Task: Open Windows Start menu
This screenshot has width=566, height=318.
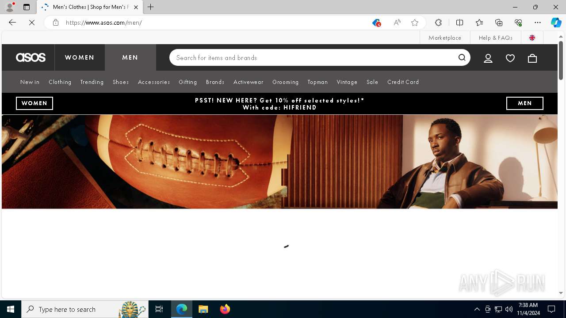Action: pyautogui.click(x=11, y=309)
